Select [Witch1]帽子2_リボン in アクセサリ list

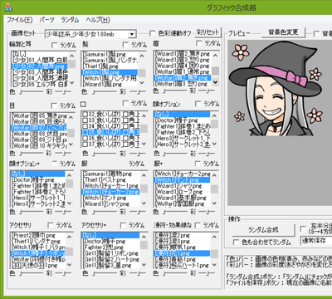[x=38, y=253]
